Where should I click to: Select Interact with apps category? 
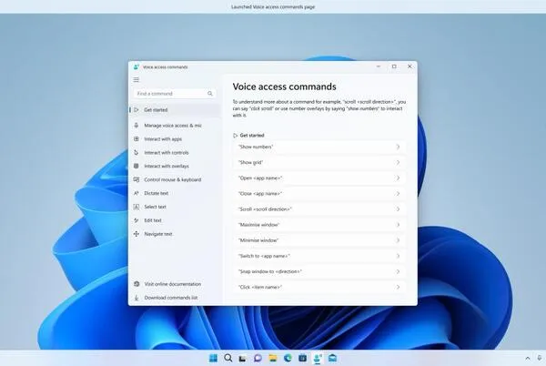point(175,138)
